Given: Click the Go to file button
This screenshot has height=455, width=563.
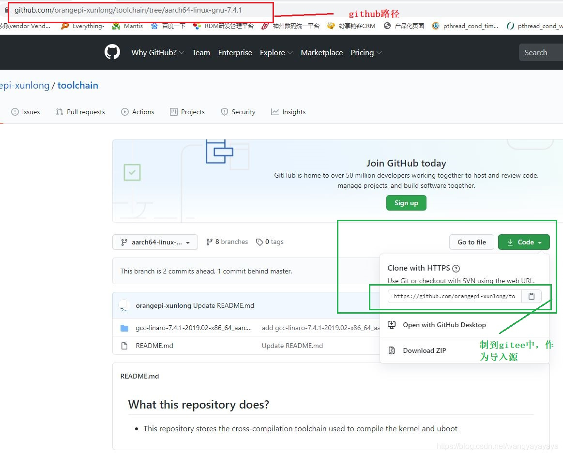Looking at the screenshot, I should 472,242.
